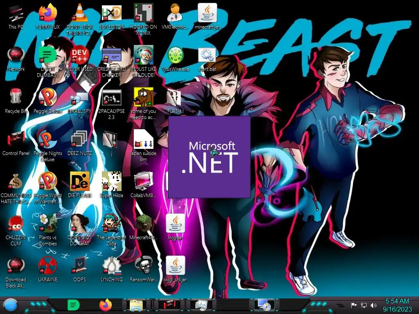Select the VLC cone desktop shortcut
419x314 pixels.
[x=80, y=19]
